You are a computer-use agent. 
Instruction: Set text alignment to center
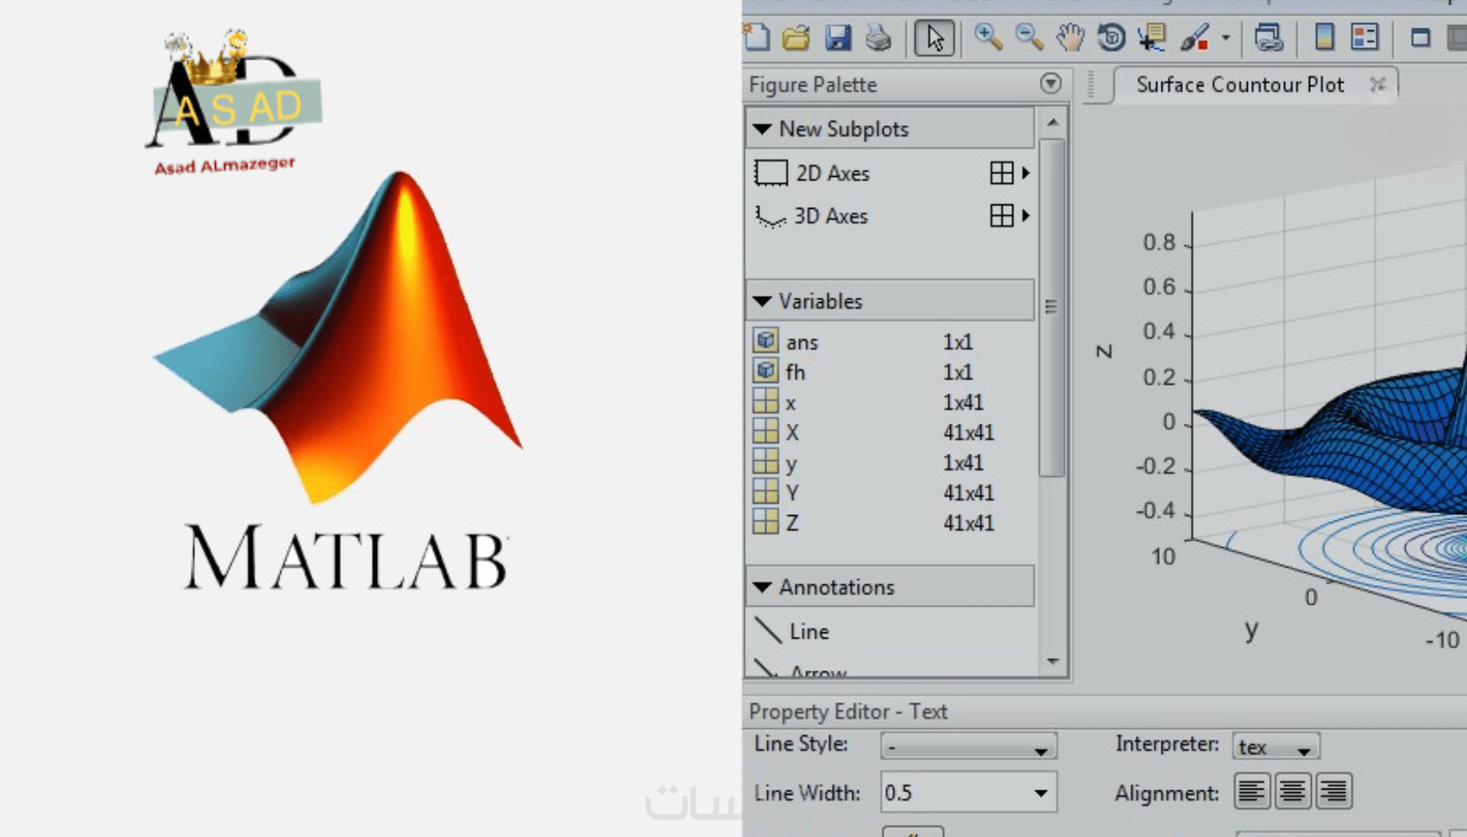[x=1292, y=791]
